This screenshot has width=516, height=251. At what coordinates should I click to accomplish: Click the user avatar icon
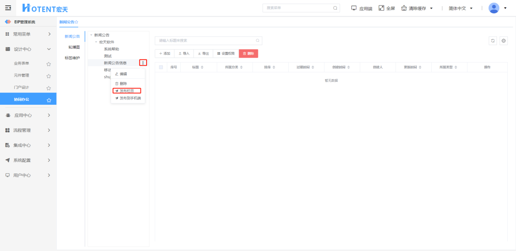coord(494,8)
